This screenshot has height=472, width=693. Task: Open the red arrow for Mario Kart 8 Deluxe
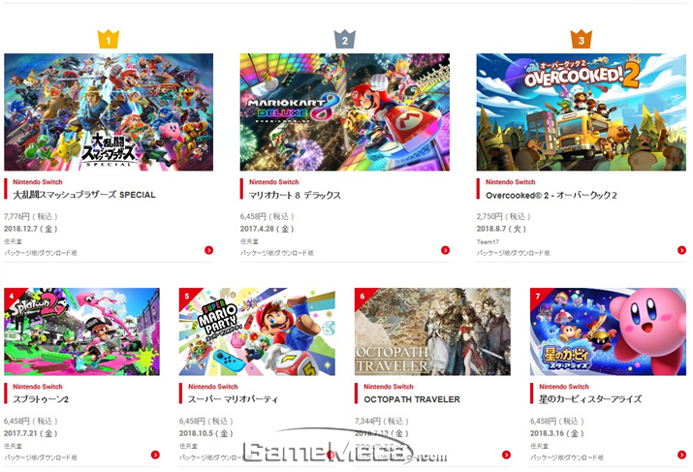point(445,250)
